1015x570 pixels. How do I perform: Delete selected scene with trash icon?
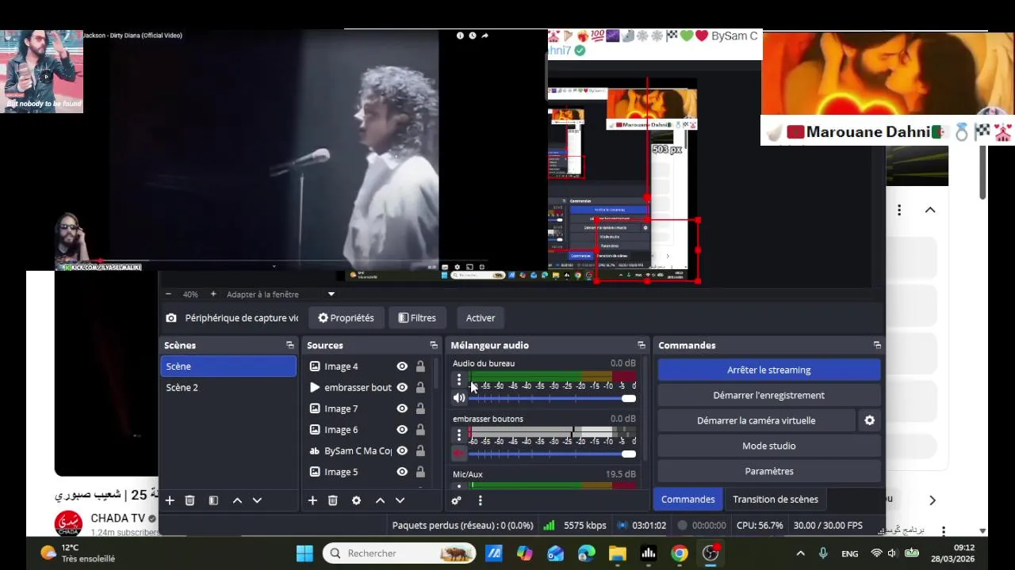pos(190,500)
